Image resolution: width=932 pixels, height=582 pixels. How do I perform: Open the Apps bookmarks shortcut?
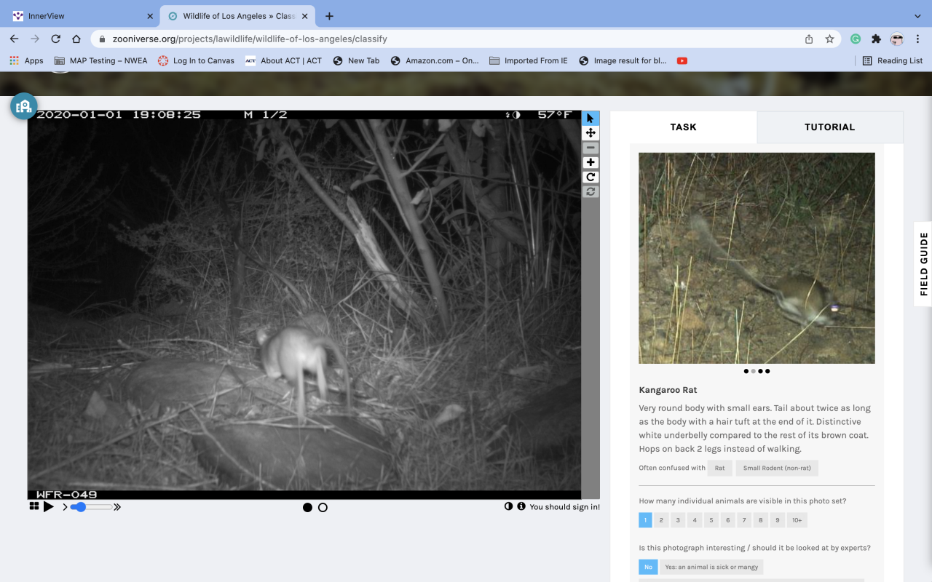coord(26,60)
